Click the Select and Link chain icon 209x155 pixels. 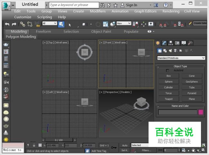coord(23,24)
